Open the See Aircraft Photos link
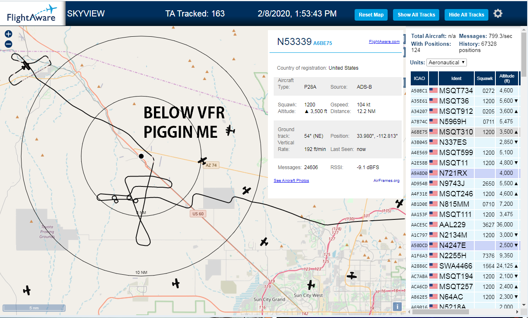This screenshot has width=528, height=318. click(x=291, y=181)
